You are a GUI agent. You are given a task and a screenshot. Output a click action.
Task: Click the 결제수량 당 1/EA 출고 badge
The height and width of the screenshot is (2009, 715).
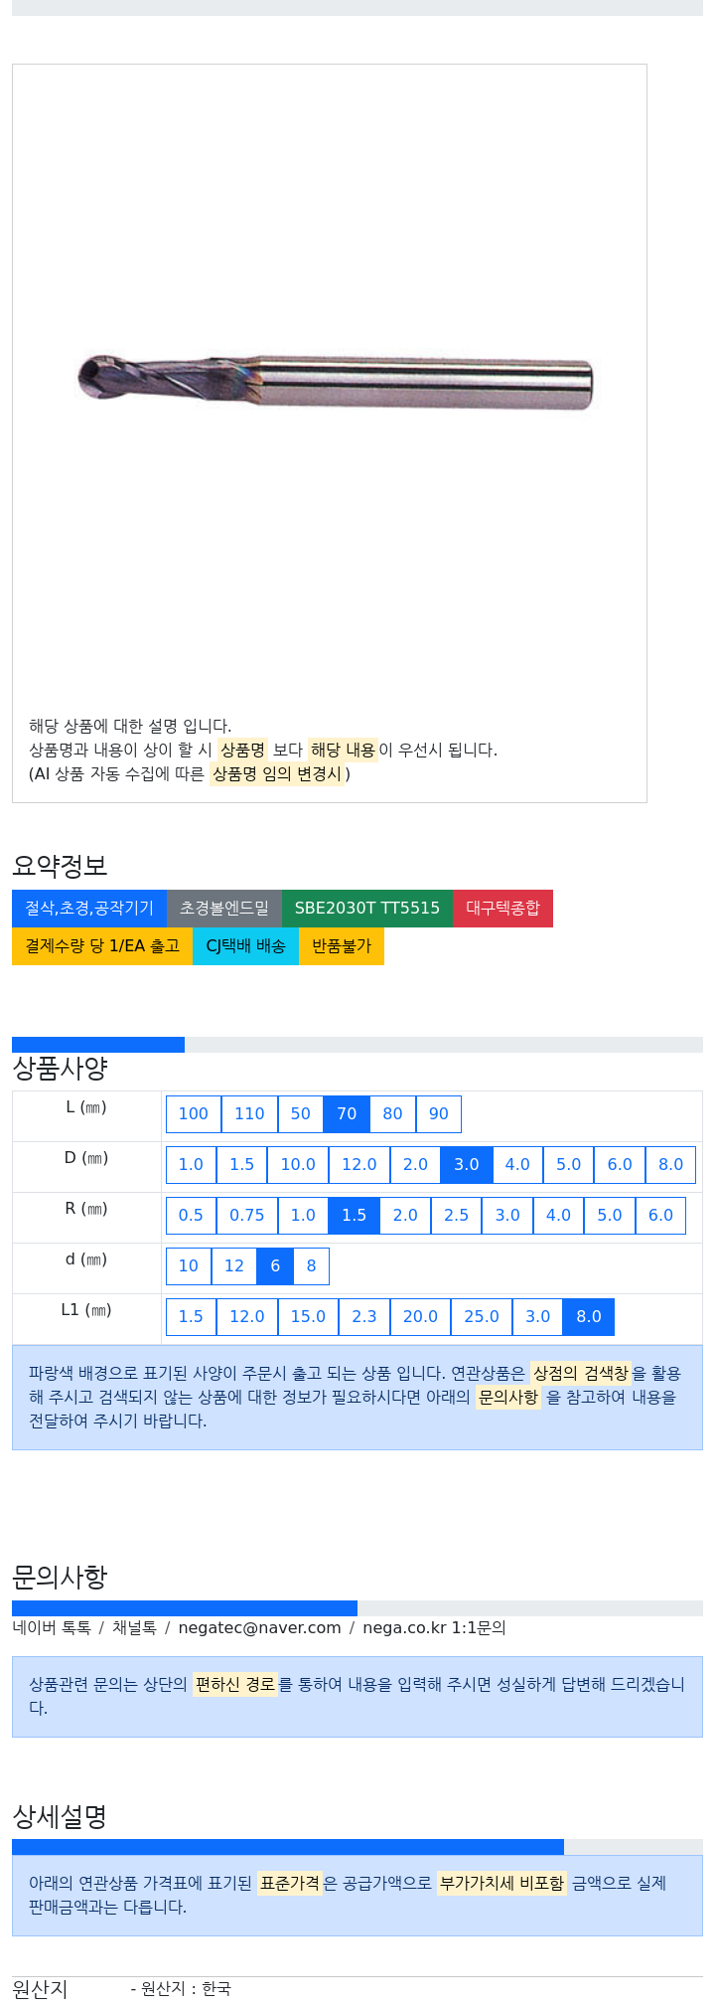click(x=102, y=946)
